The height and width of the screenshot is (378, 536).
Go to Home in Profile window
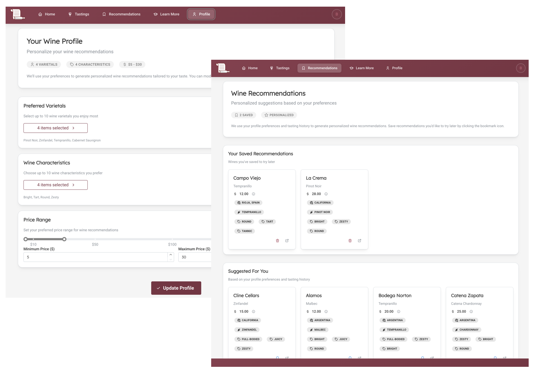click(x=47, y=14)
